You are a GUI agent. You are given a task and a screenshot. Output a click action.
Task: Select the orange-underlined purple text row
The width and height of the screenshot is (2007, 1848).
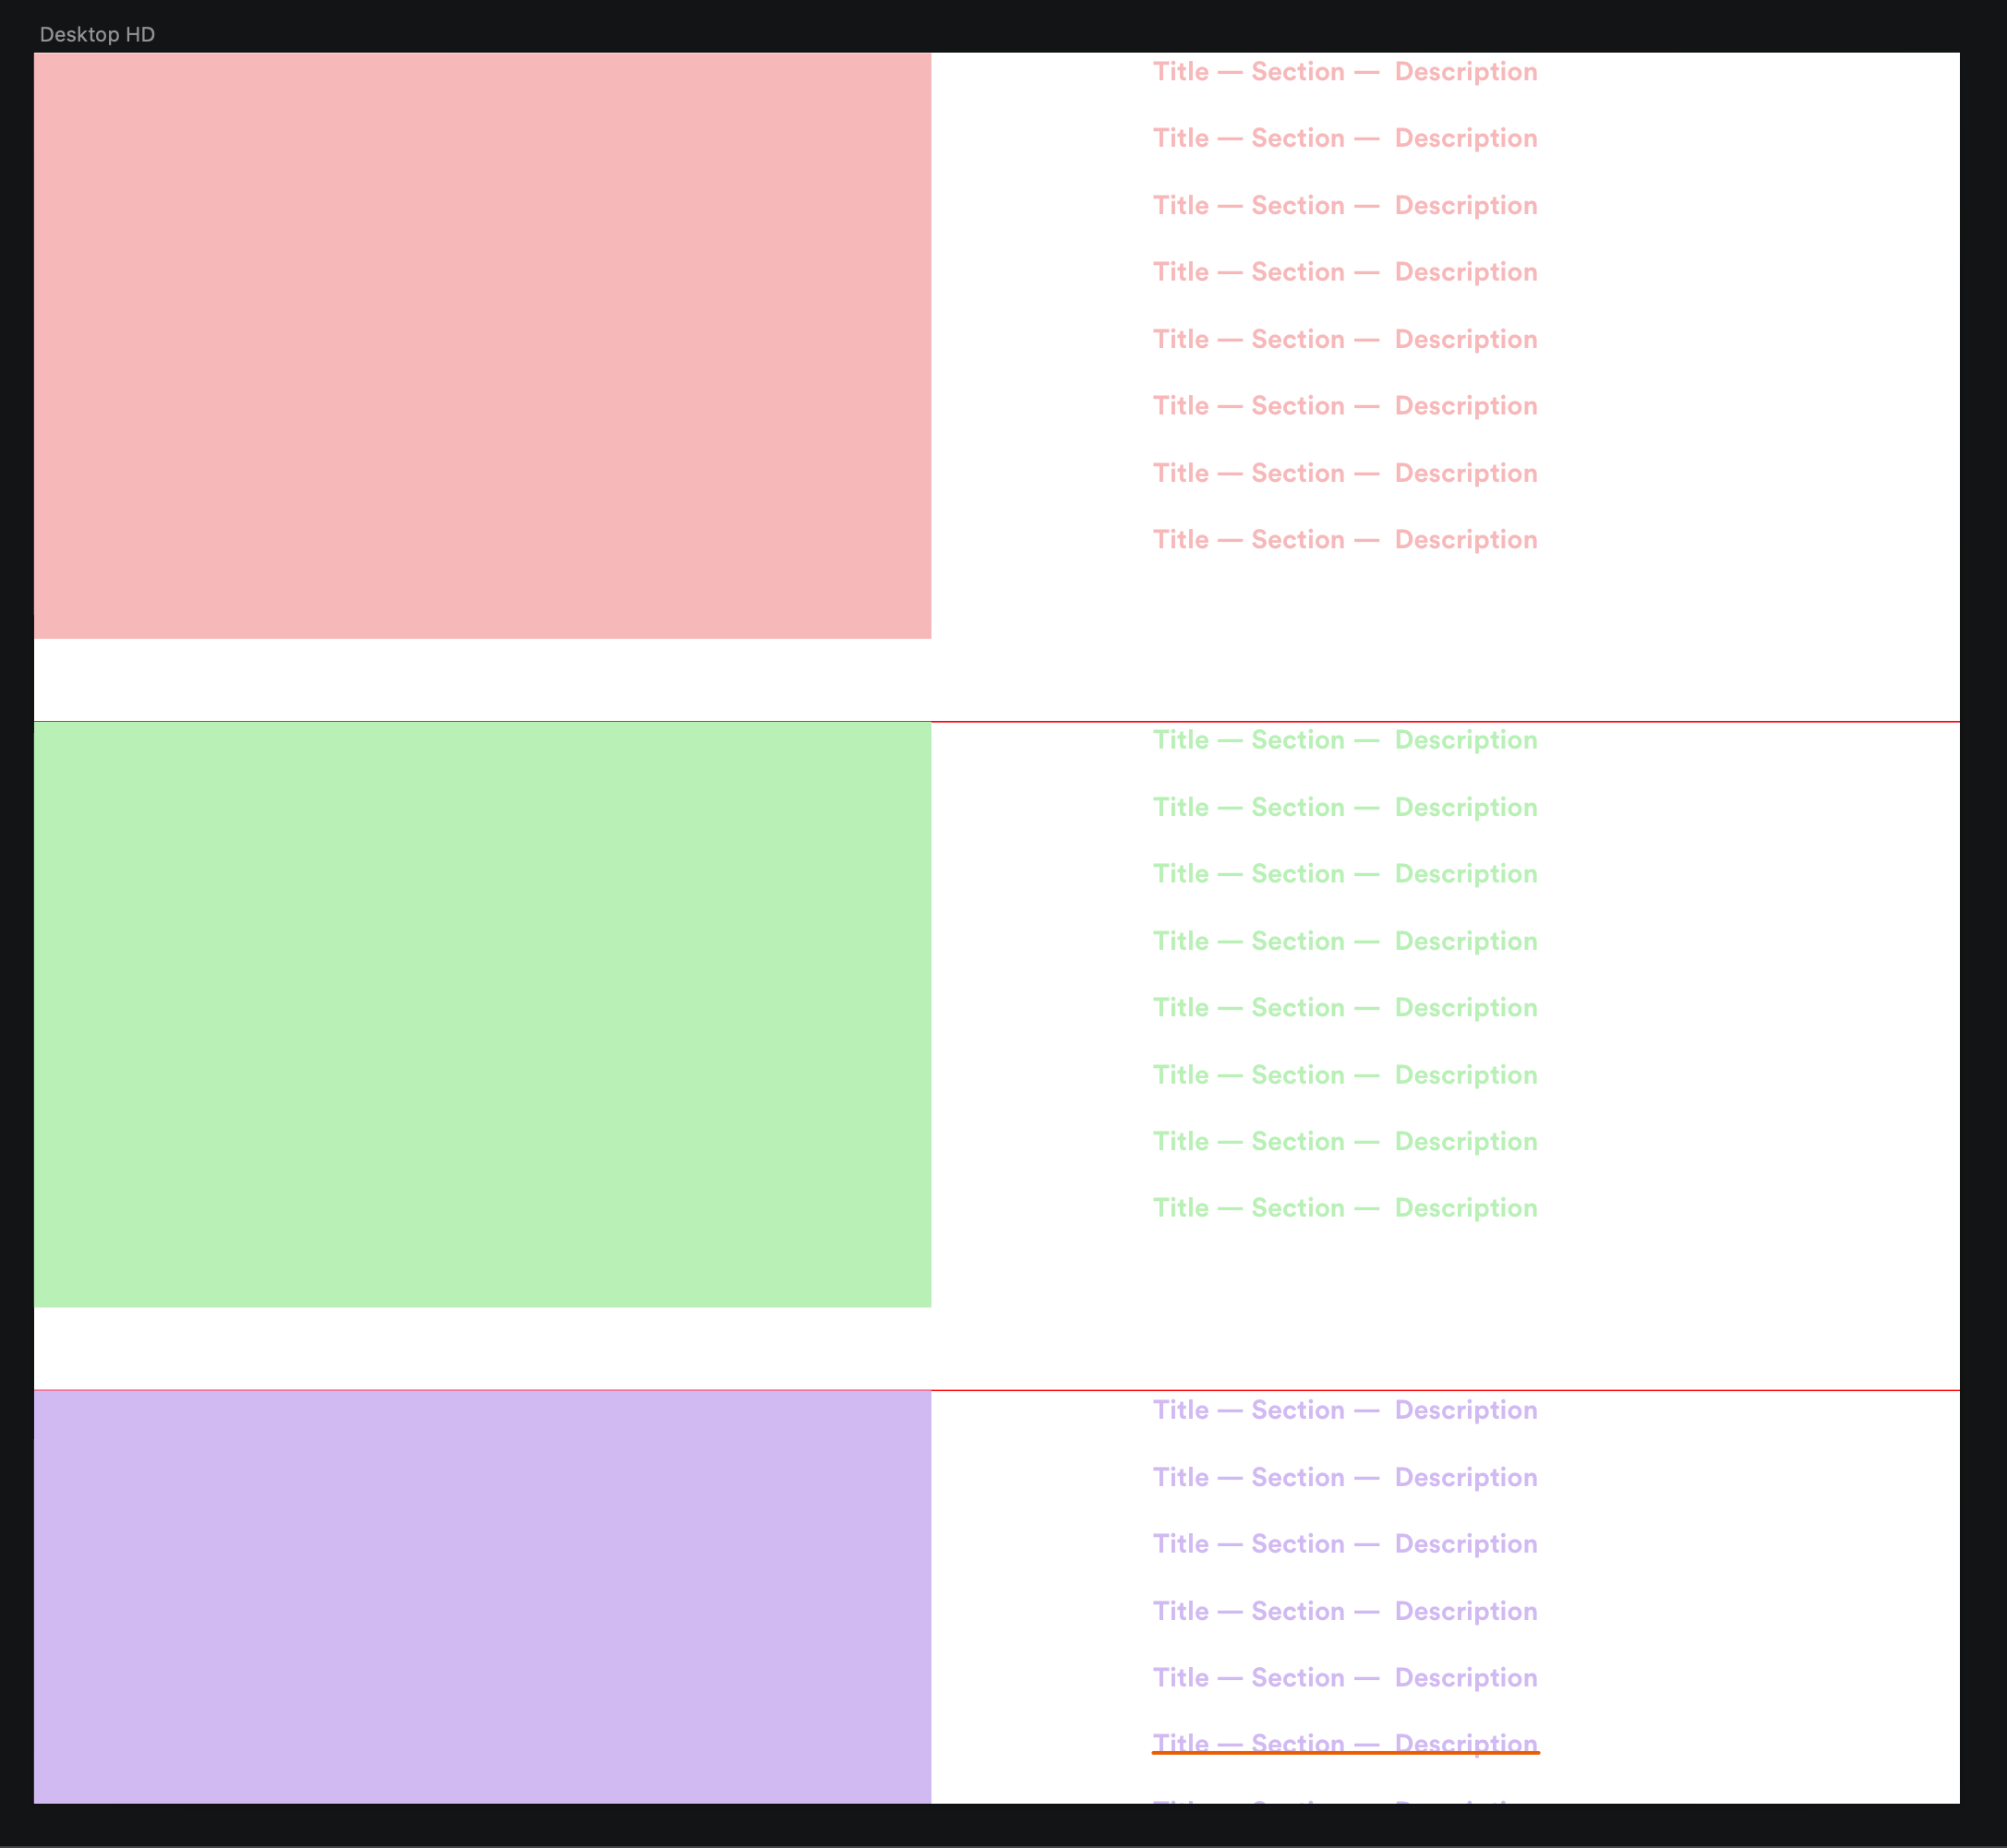tap(1344, 1744)
